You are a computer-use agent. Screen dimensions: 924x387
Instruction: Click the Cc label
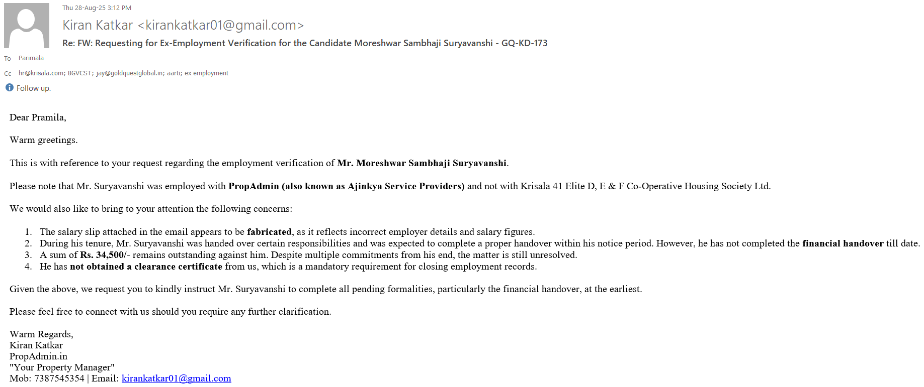coord(8,74)
